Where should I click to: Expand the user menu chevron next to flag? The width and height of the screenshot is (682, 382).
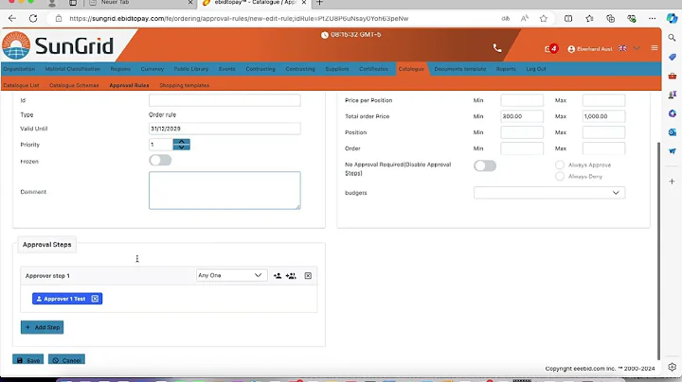(x=637, y=48)
